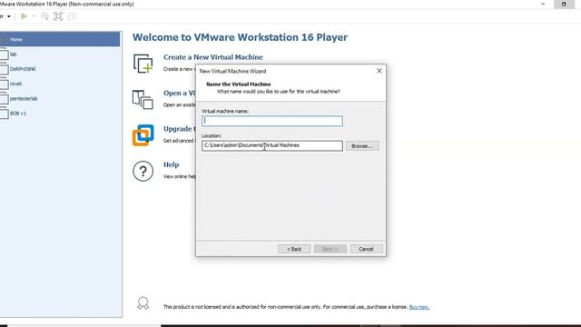Focus the Virtual machine name field
581x327 pixels.
tap(272, 121)
